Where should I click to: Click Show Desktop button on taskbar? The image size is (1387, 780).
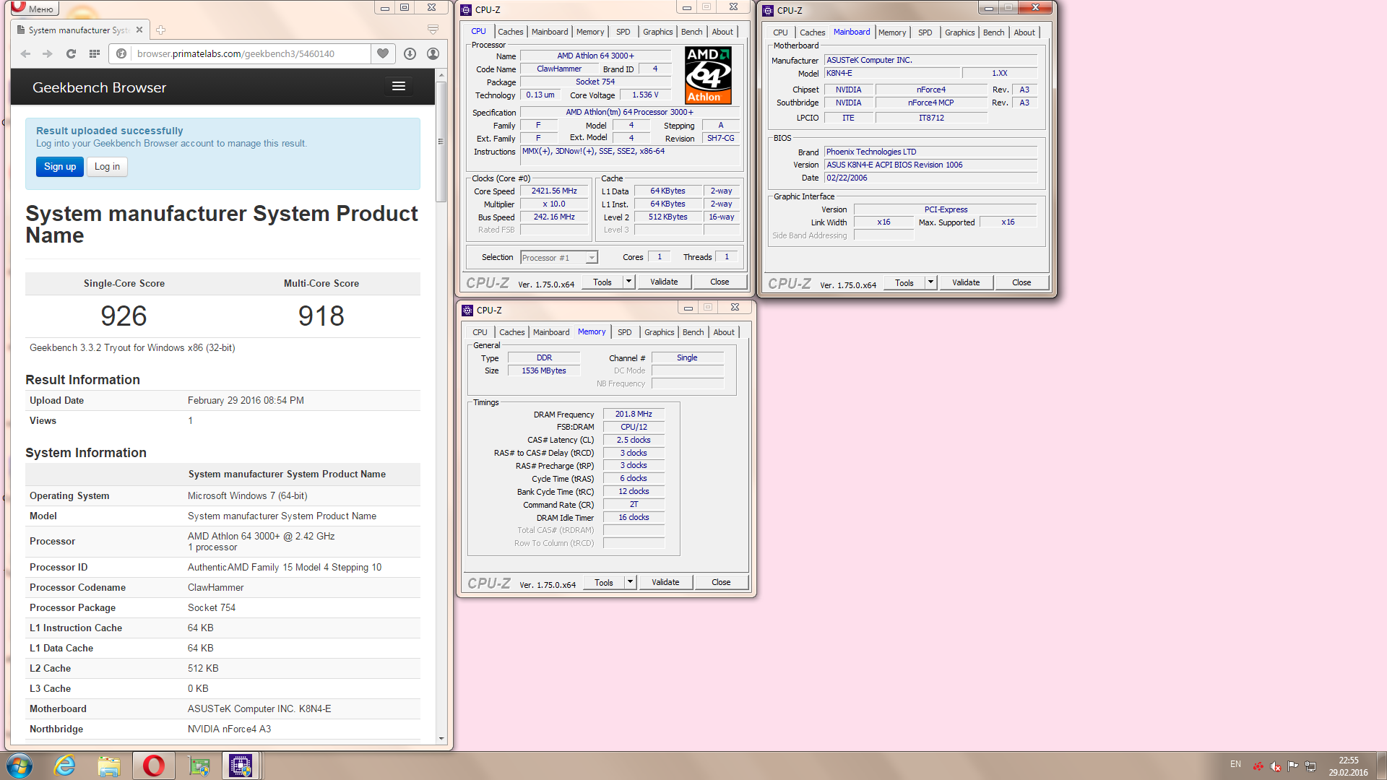click(x=1381, y=766)
